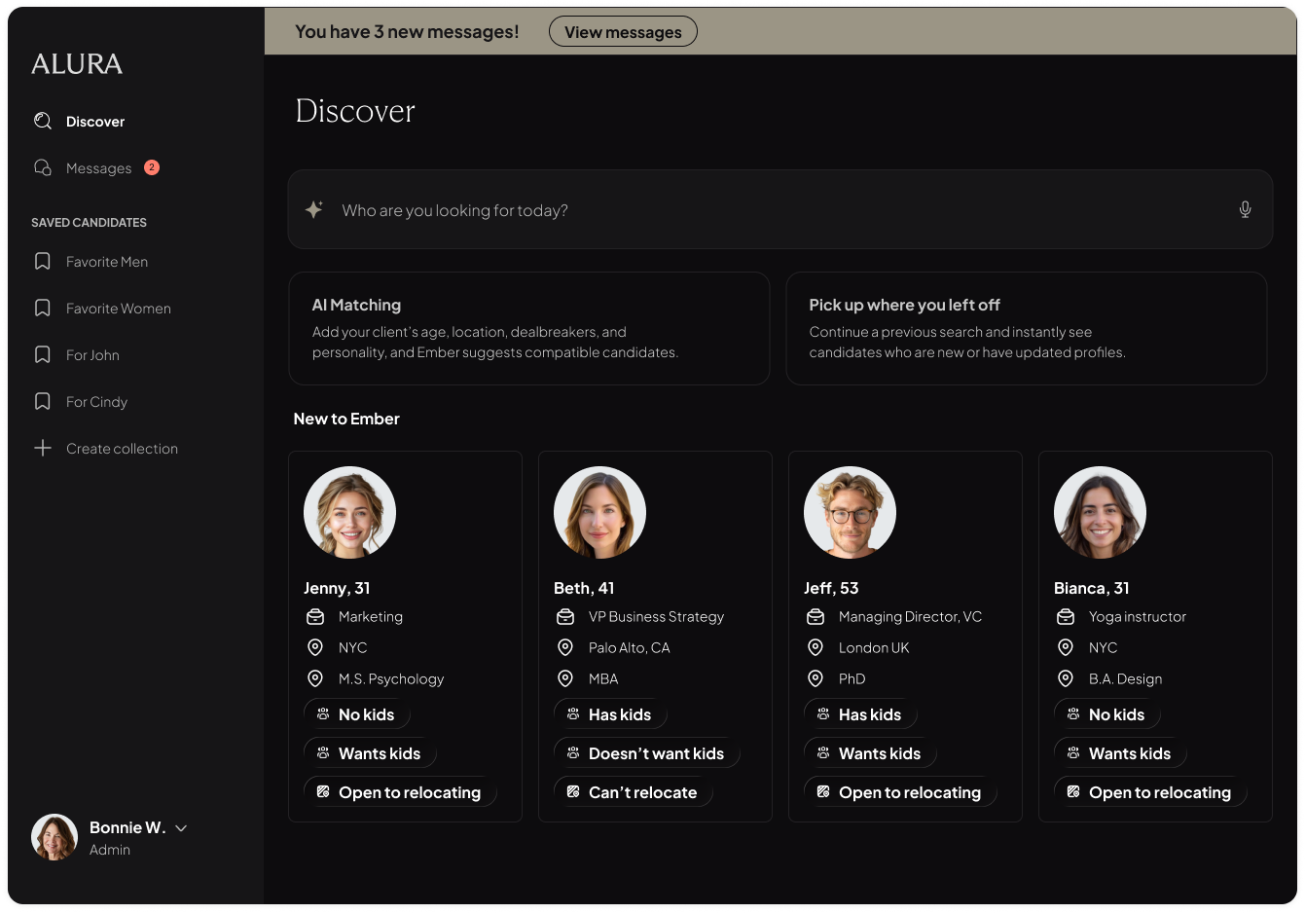Viewport: 1305px width, 913px height.
Task: Open the For John collection
Action: (x=92, y=355)
